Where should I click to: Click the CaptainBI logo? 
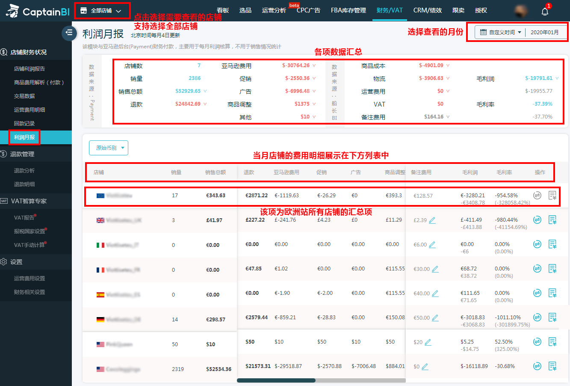38,11
